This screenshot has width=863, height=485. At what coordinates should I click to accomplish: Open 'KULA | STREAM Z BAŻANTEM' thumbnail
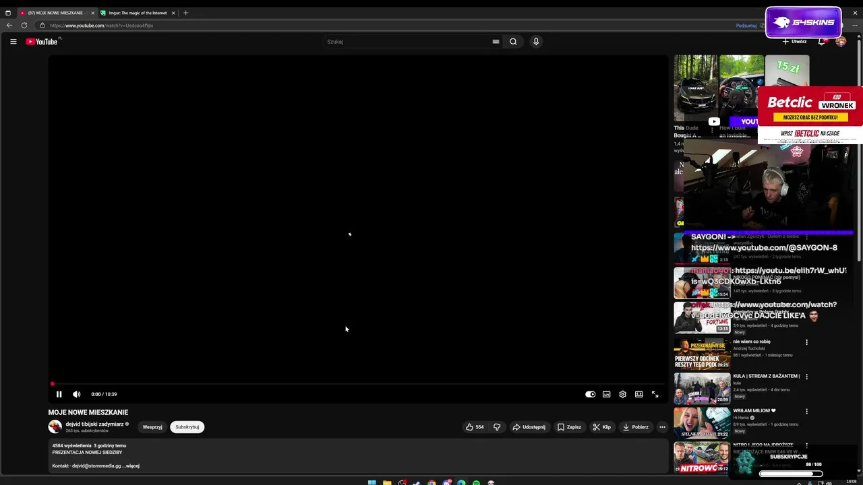point(702,389)
